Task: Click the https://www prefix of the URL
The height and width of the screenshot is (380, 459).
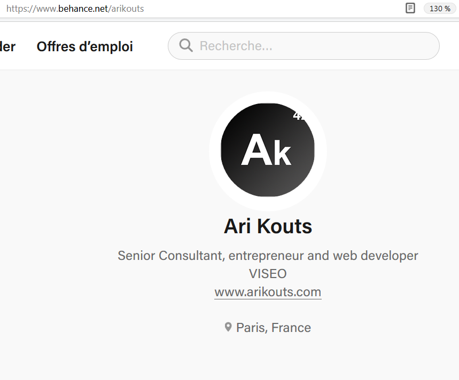Action: click(x=32, y=9)
